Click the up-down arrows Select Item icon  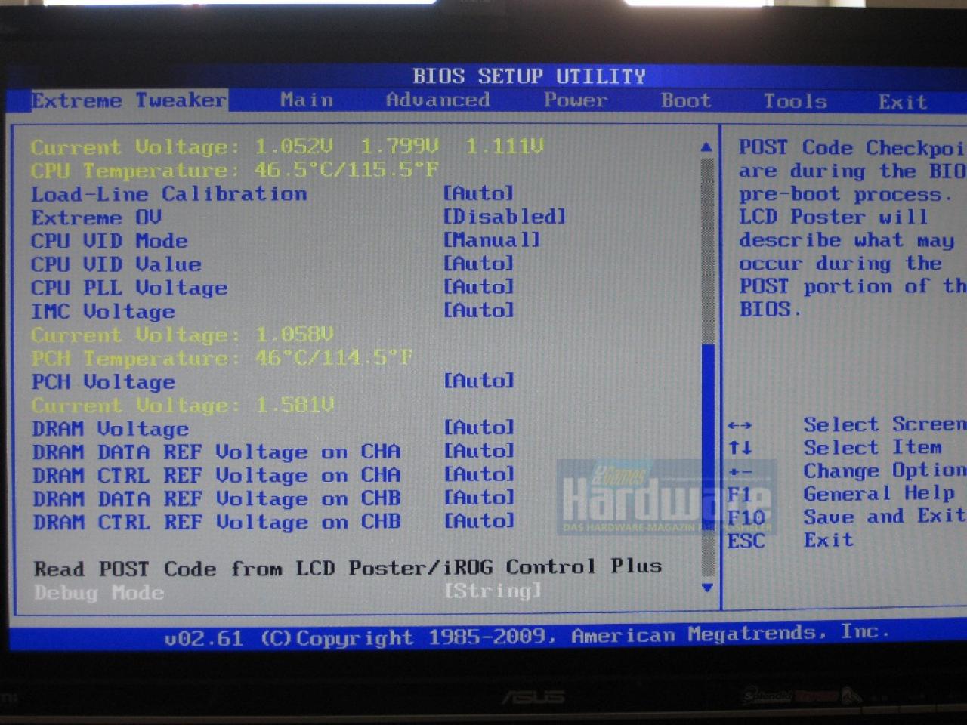pos(740,448)
